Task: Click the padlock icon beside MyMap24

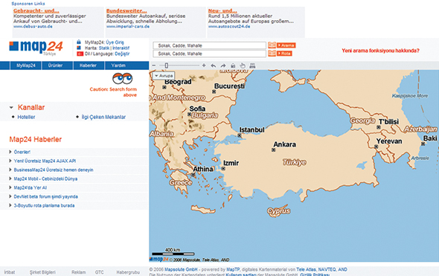Action: point(79,42)
